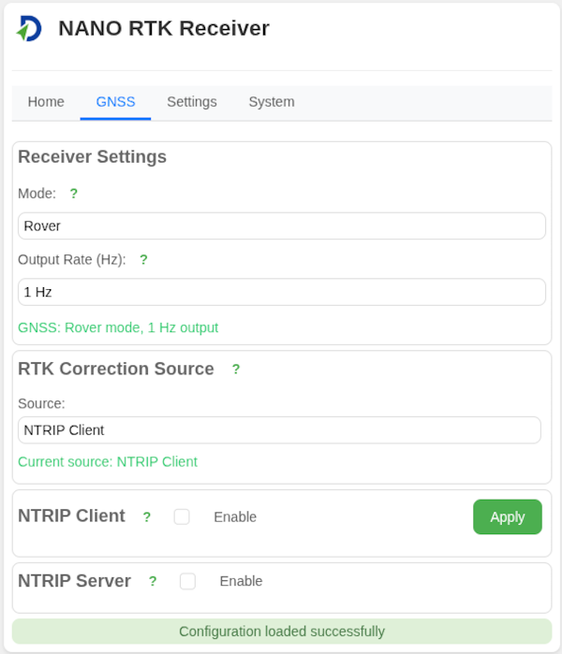562x654 pixels.
Task: Expand the Mode dropdown showing Rover
Action: point(281,225)
